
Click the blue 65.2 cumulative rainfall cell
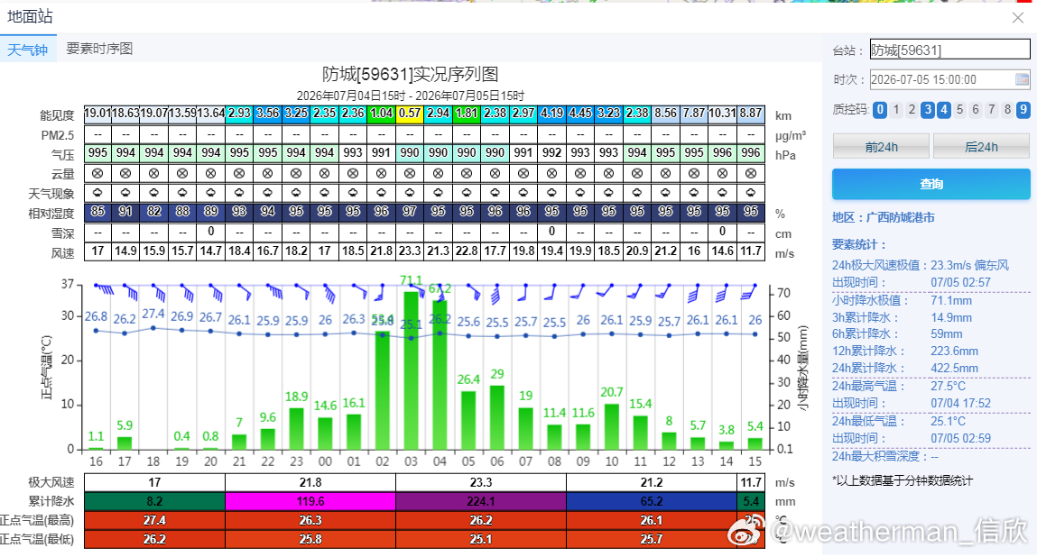[x=652, y=501]
